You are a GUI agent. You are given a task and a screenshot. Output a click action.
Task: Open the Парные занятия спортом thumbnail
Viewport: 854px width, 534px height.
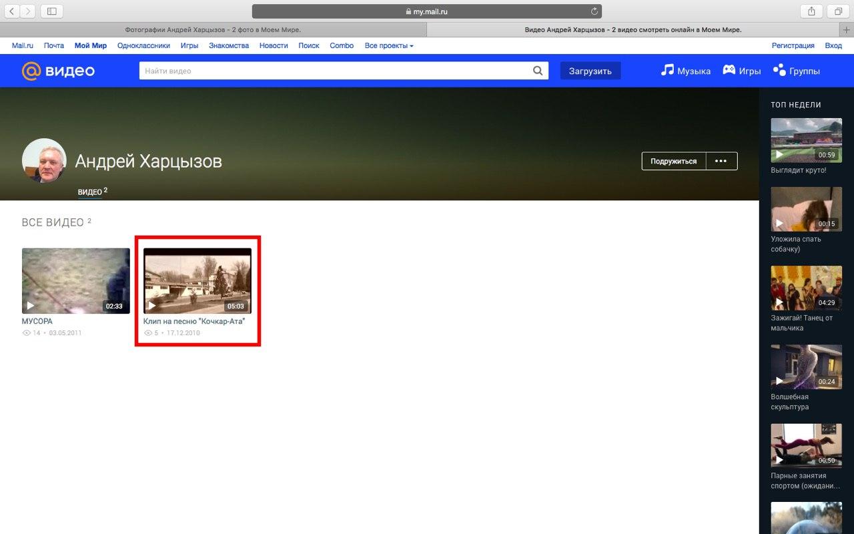pyautogui.click(x=807, y=445)
